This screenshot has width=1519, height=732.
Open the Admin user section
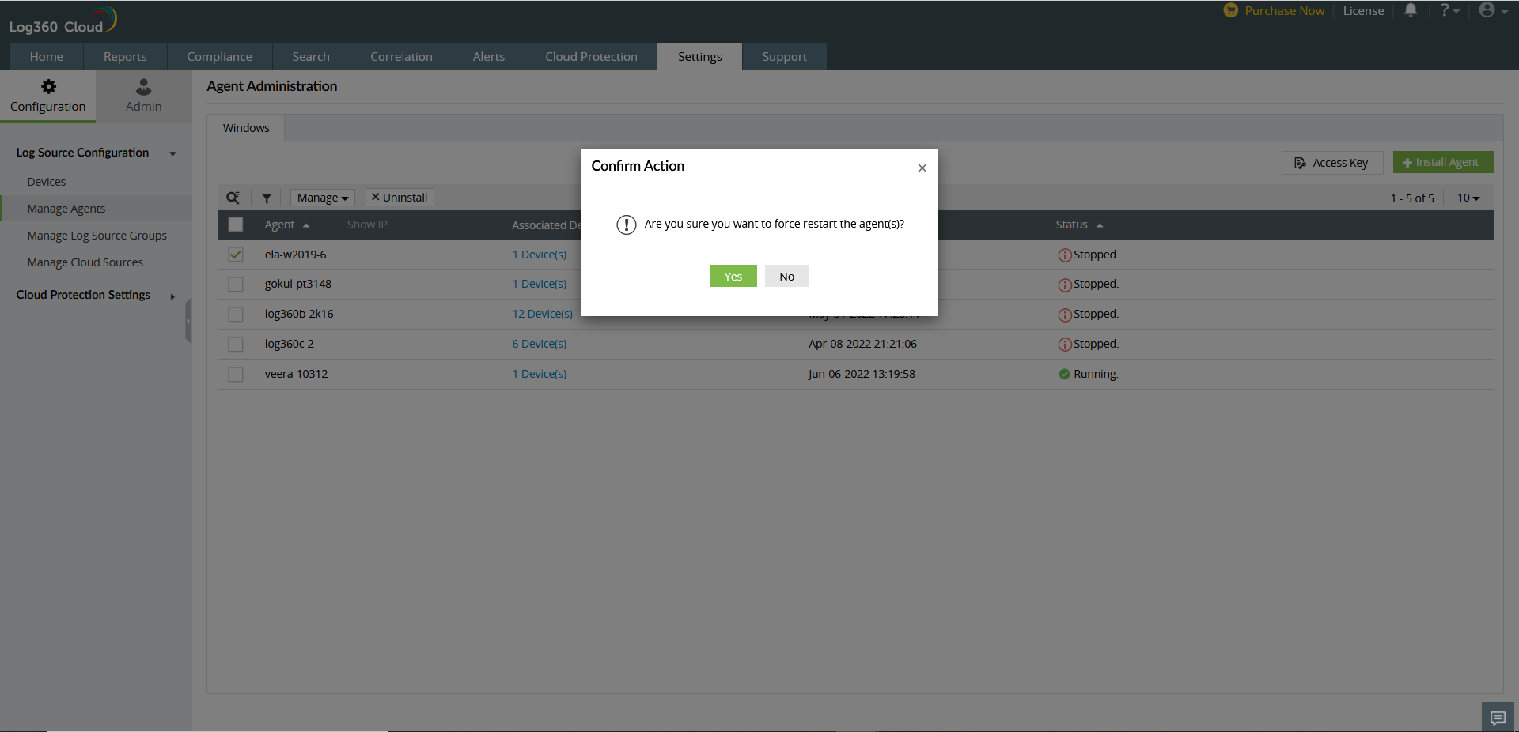pos(143,96)
